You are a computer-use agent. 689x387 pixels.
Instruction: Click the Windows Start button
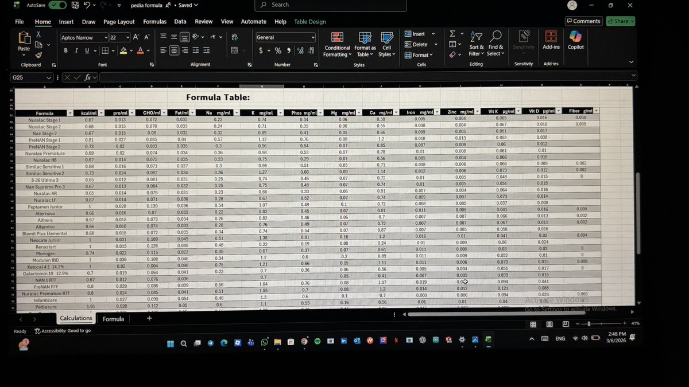tap(171, 343)
